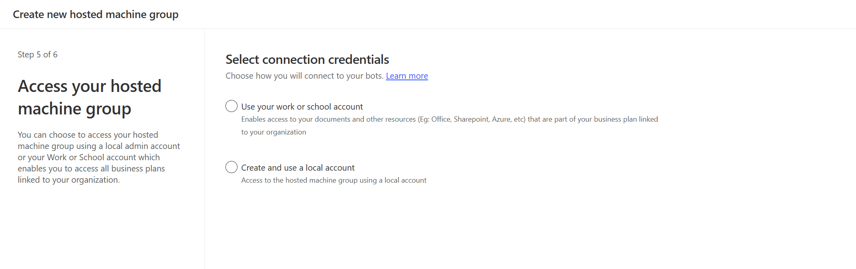Image resolution: width=856 pixels, height=269 pixels.
Task: Open the "Learn more" link
Action: coord(407,75)
